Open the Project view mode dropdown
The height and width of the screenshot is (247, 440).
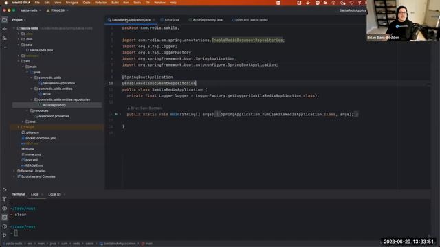point(19,20)
